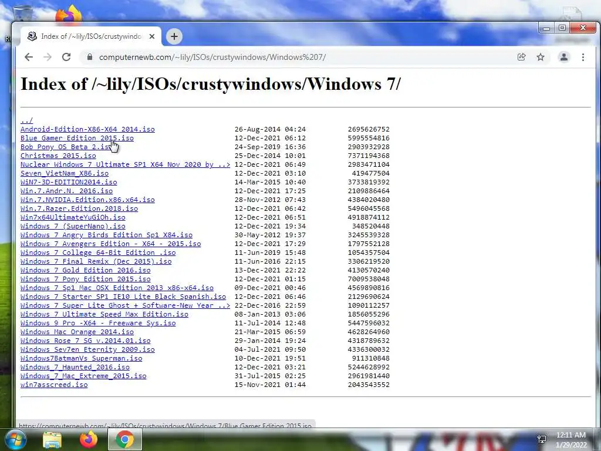Select Windows_Rose_7_SG_v.2014.01.iso
This screenshot has height=451, width=601.
[x=86, y=341]
